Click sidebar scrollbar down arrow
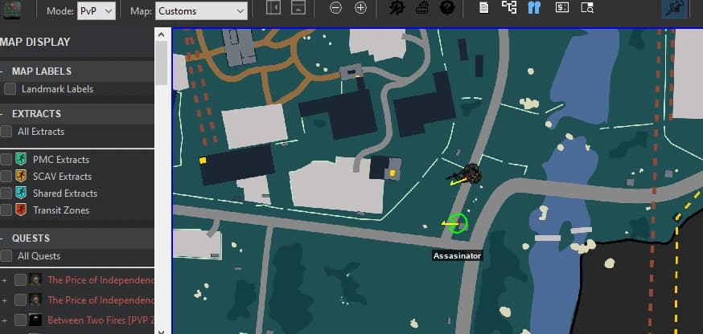 click(x=162, y=332)
